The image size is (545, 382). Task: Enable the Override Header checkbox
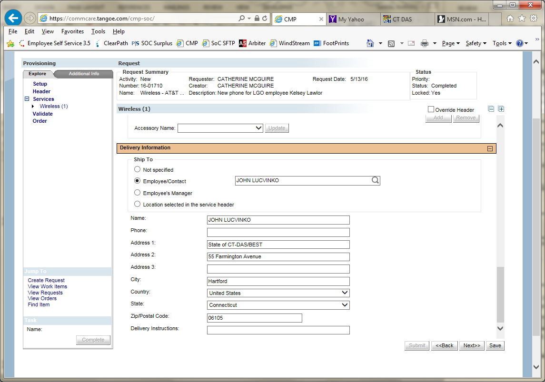[x=431, y=109]
